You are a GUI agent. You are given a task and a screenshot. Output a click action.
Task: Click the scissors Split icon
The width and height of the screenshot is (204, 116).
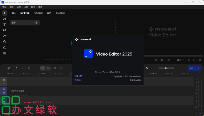click(x=55, y=68)
